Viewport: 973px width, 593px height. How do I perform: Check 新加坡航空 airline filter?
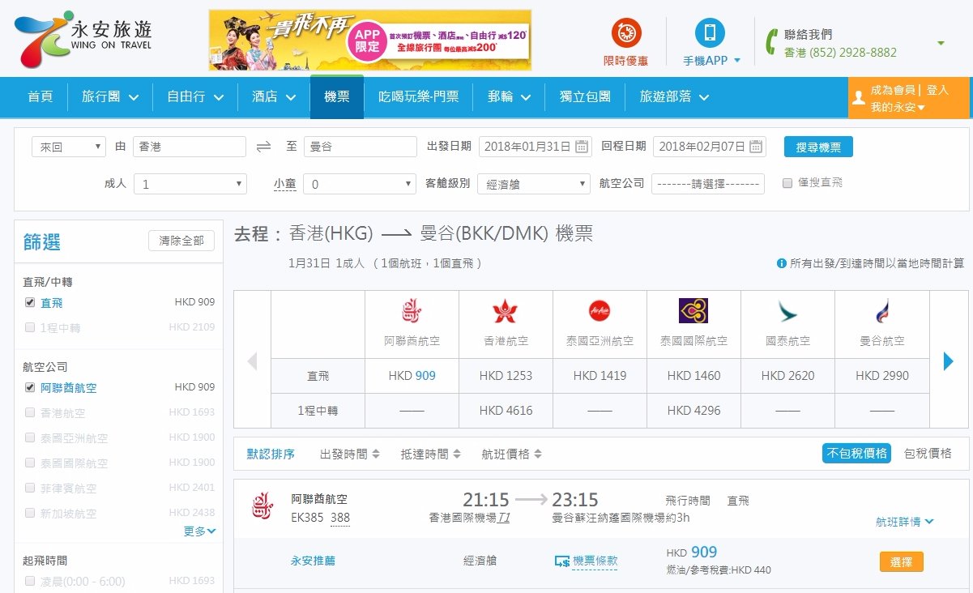(x=30, y=513)
